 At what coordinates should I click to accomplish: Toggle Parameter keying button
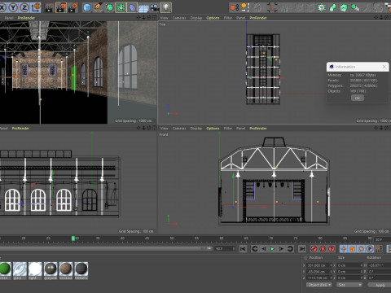tap(370, 248)
